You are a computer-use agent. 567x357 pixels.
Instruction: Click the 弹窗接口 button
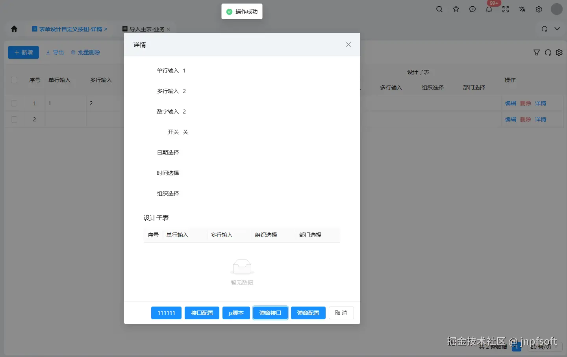tap(271, 313)
